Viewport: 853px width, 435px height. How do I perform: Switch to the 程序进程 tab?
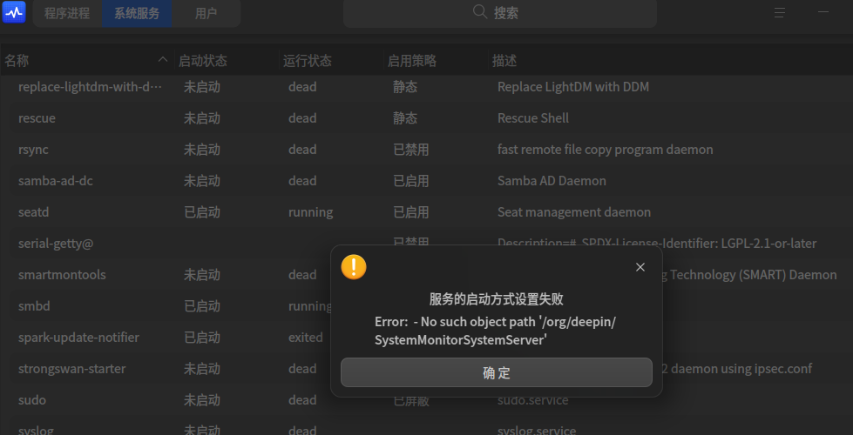tap(67, 13)
